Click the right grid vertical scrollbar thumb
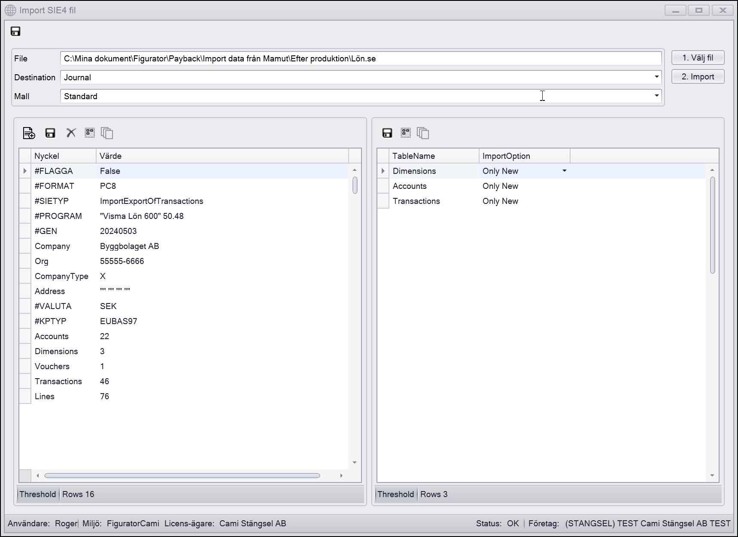This screenshot has height=537, width=738. tap(713, 225)
